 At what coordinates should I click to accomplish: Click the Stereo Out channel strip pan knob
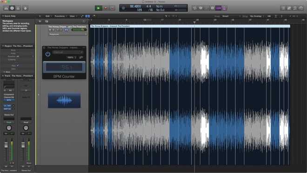pos(26,128)
